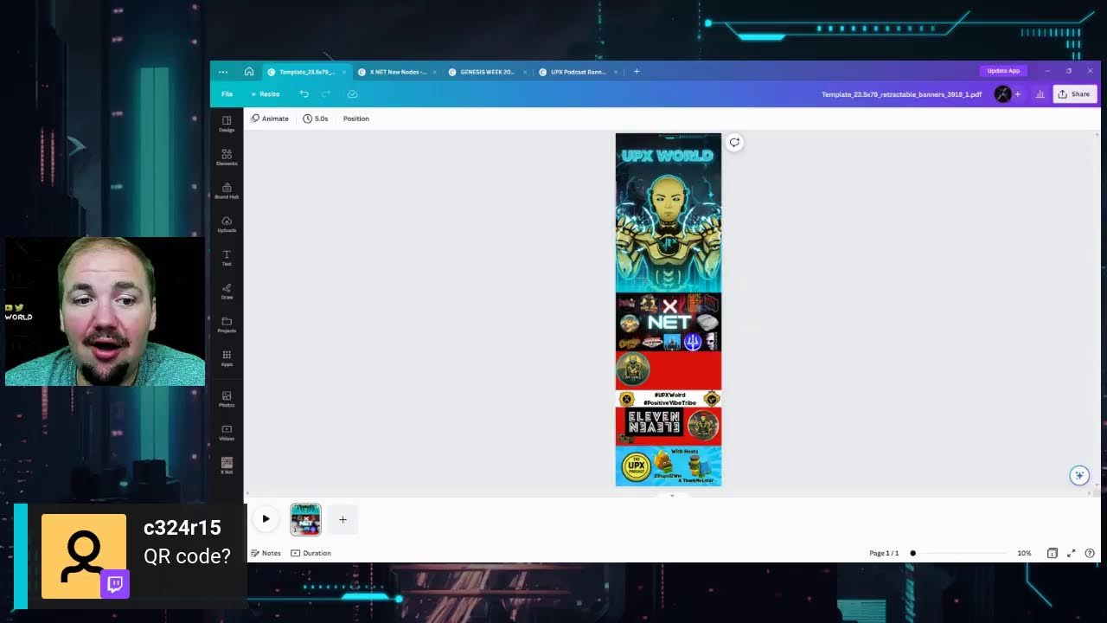The height and width of the screenshot is (623, 1107).
Task: Click the Position button
Action: 355,119
